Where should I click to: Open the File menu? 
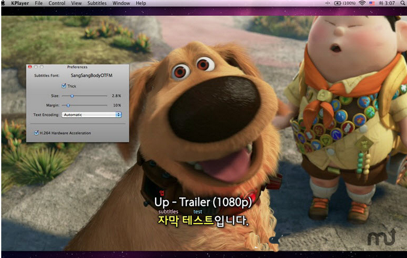coord(39,3)
